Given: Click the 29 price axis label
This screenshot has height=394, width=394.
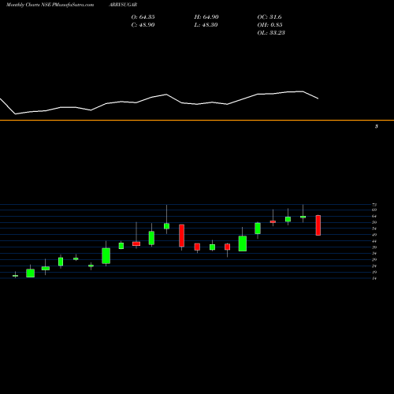Looking at the screenshot, I should click(x=374, y=260).
